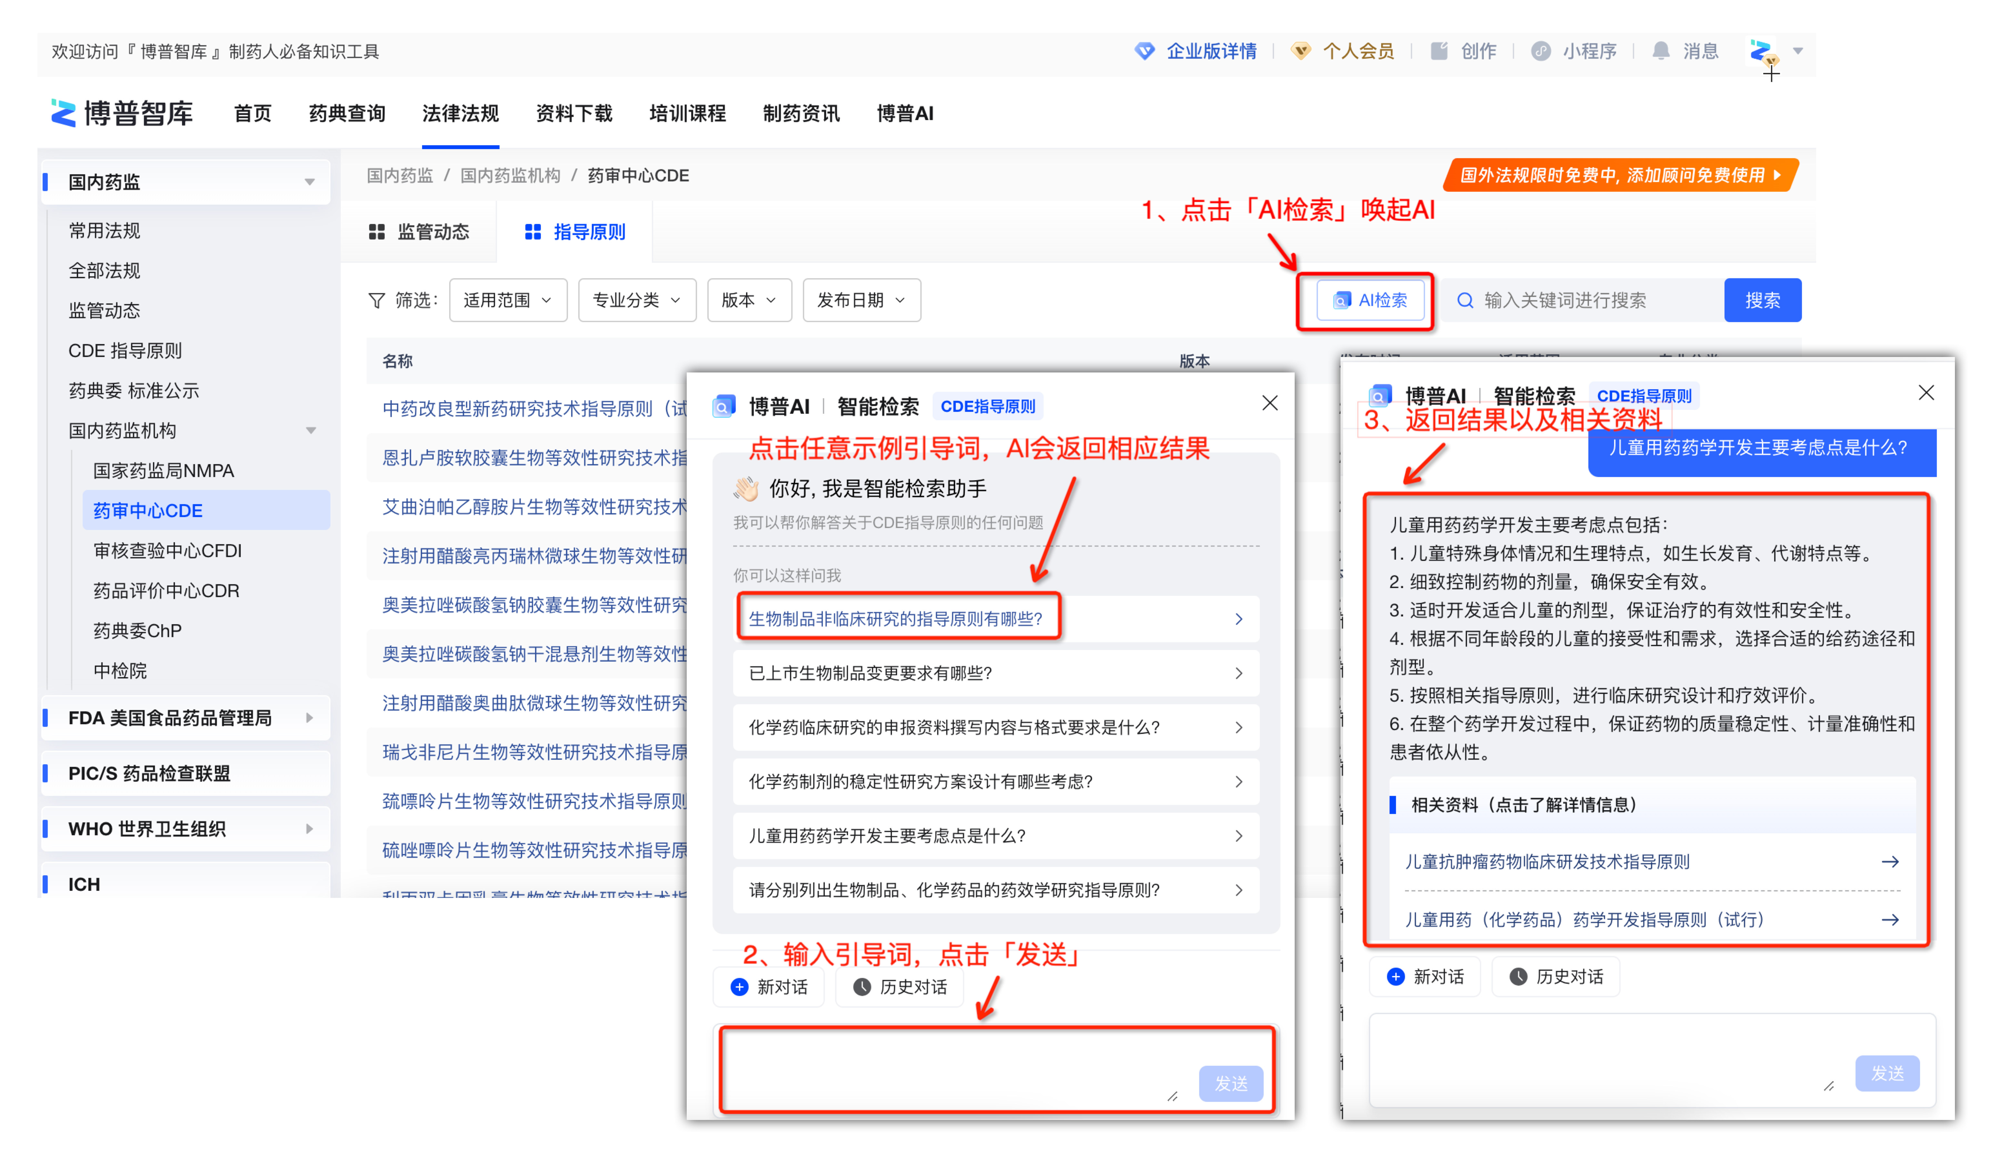Open 制药资讯 navigation item
This screenshot has height=1149, width=2013.
[801, 114]
